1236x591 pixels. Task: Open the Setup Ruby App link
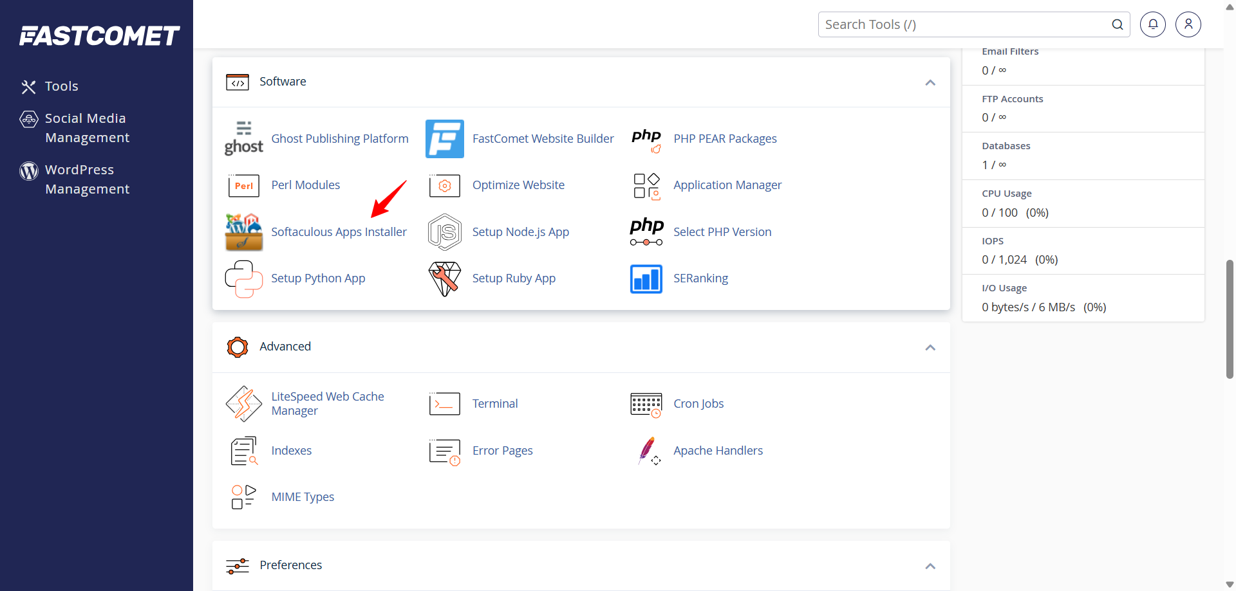[514, 278]
